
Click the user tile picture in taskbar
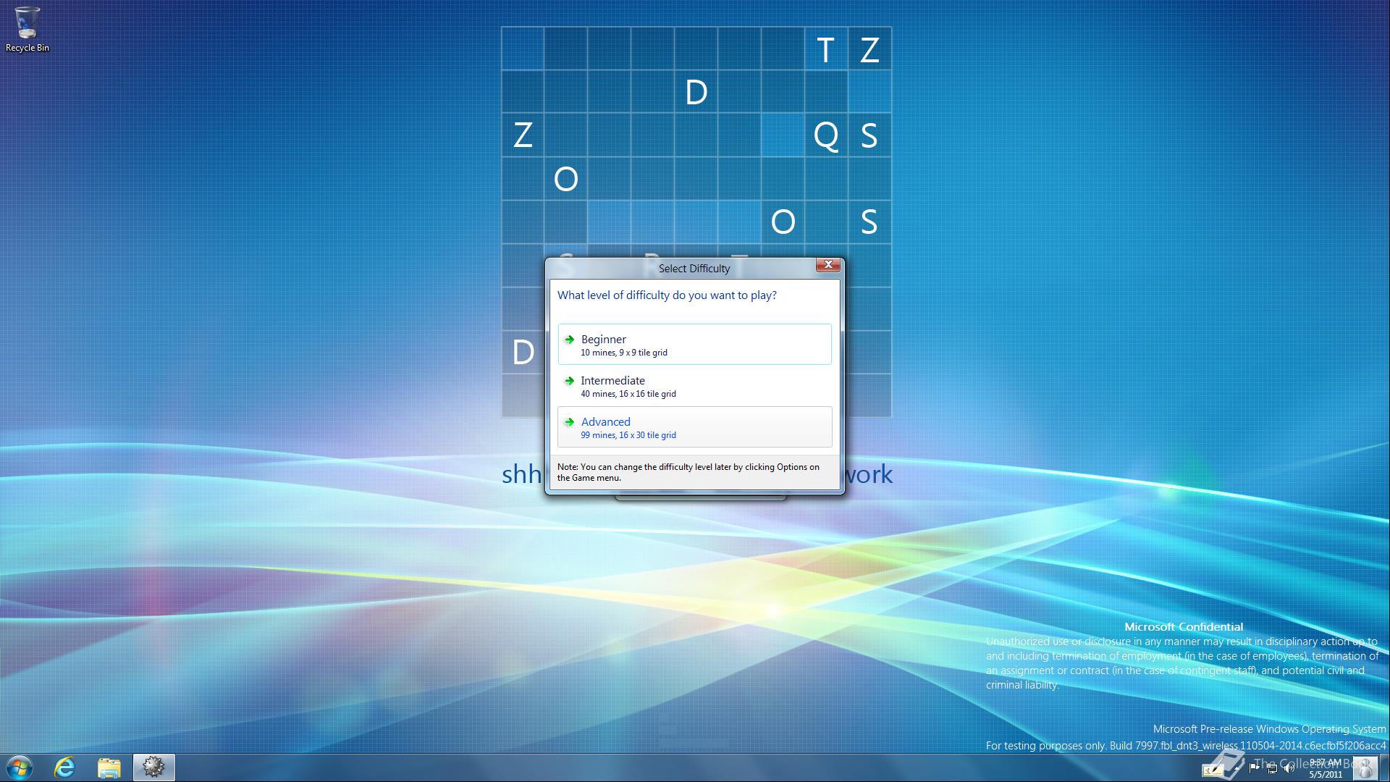coord(1365,768)
